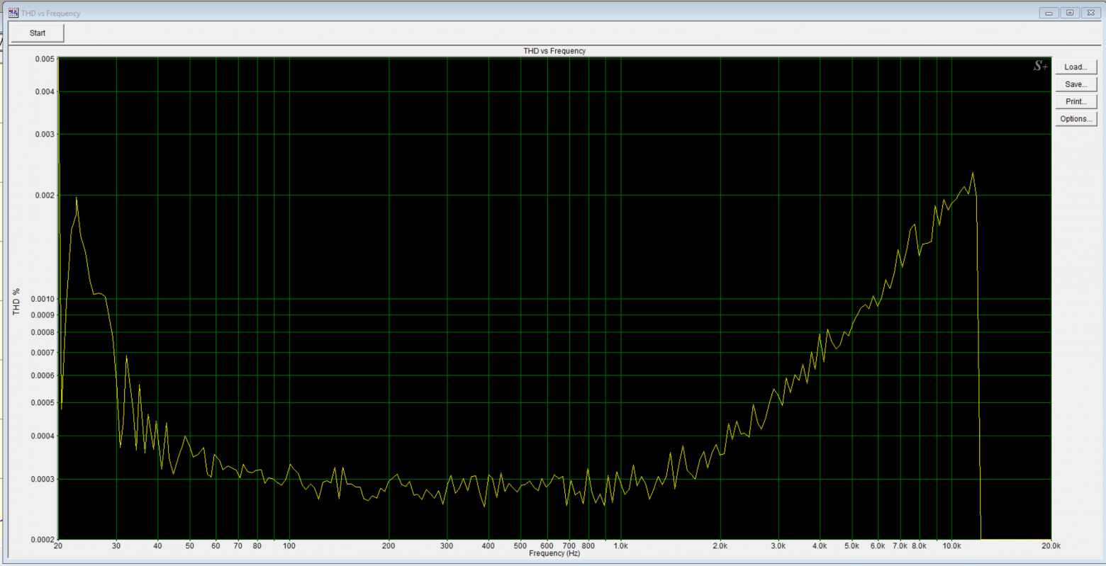Click the 0.005 value on the THD axis
Viewport: 1106px width, 566px height.
click(x=45, y=59)
